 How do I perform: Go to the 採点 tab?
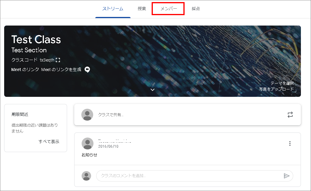[196, 9]
